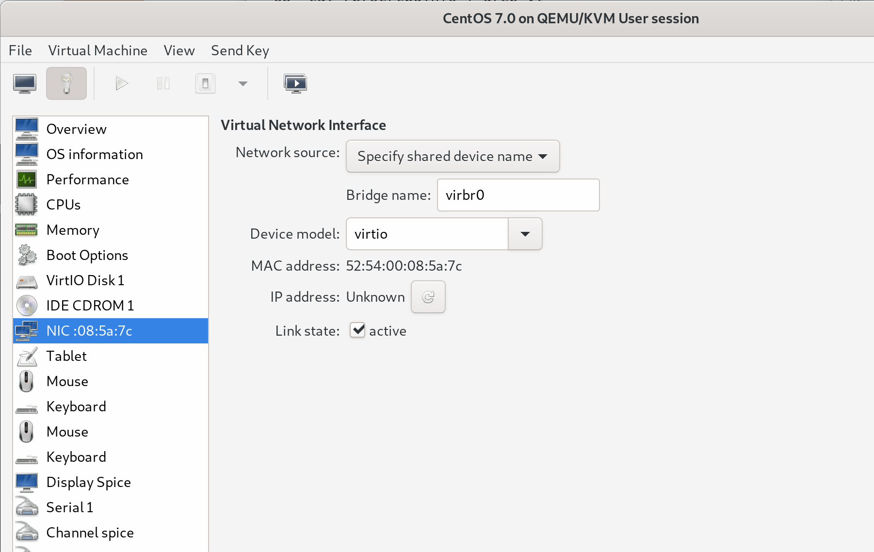This screenshot has height=552, width=874.
Task: Select the first Mouse entry
Action: 111,381
